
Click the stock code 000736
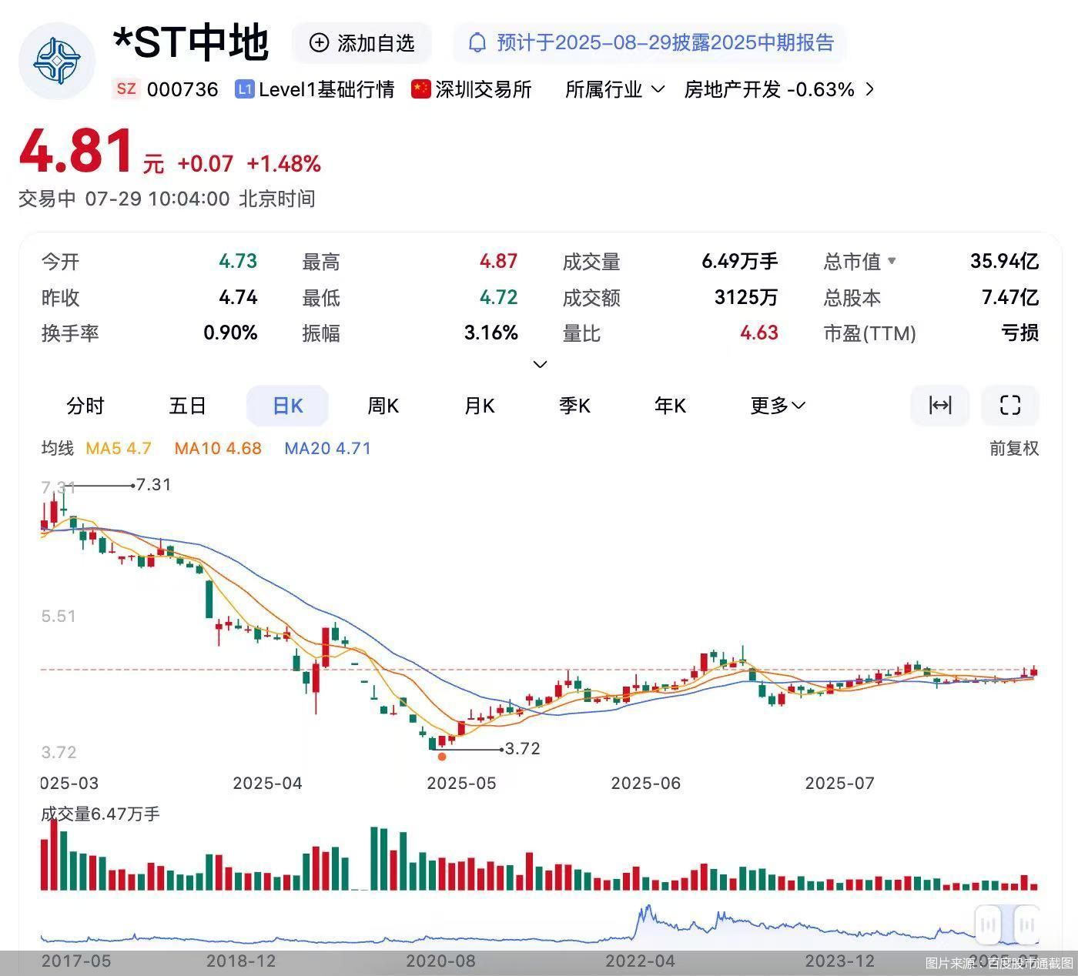[x=182, y=89]
